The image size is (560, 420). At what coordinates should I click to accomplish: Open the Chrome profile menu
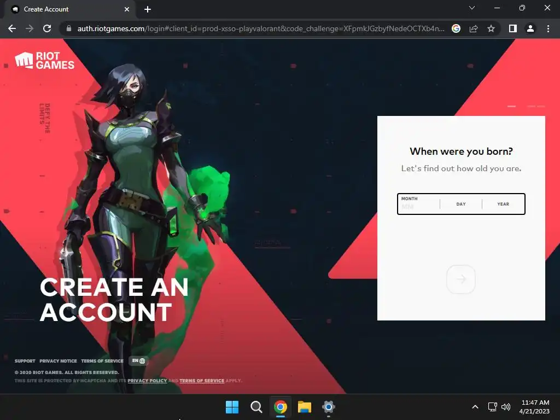pyautogui.click(x=530, y=28)
